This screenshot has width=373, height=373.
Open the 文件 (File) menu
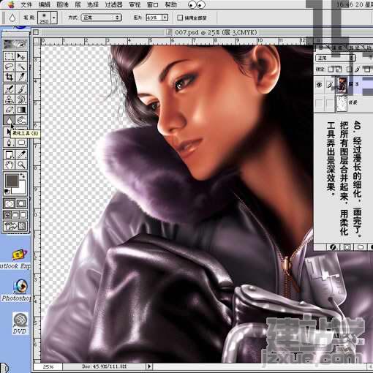(x=26, y=4)
